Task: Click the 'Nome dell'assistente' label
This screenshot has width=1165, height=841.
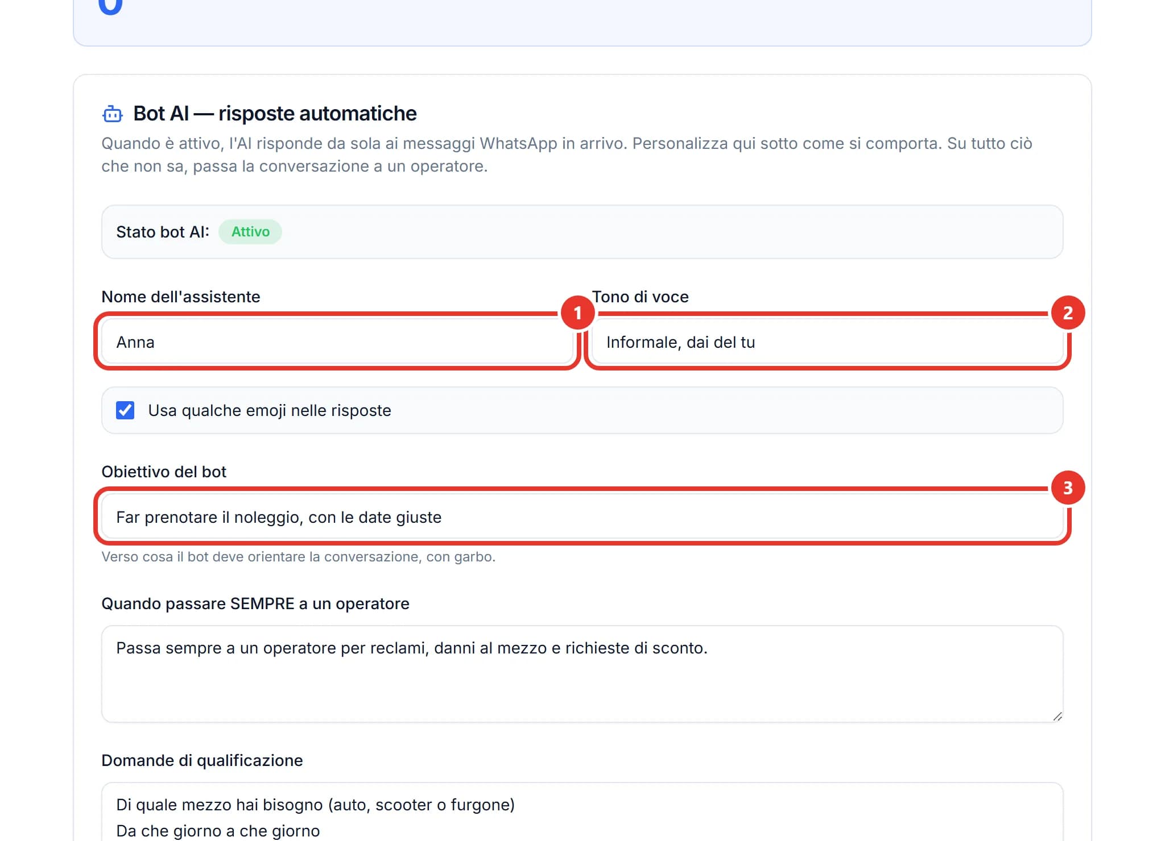Action: coord(181,297)
